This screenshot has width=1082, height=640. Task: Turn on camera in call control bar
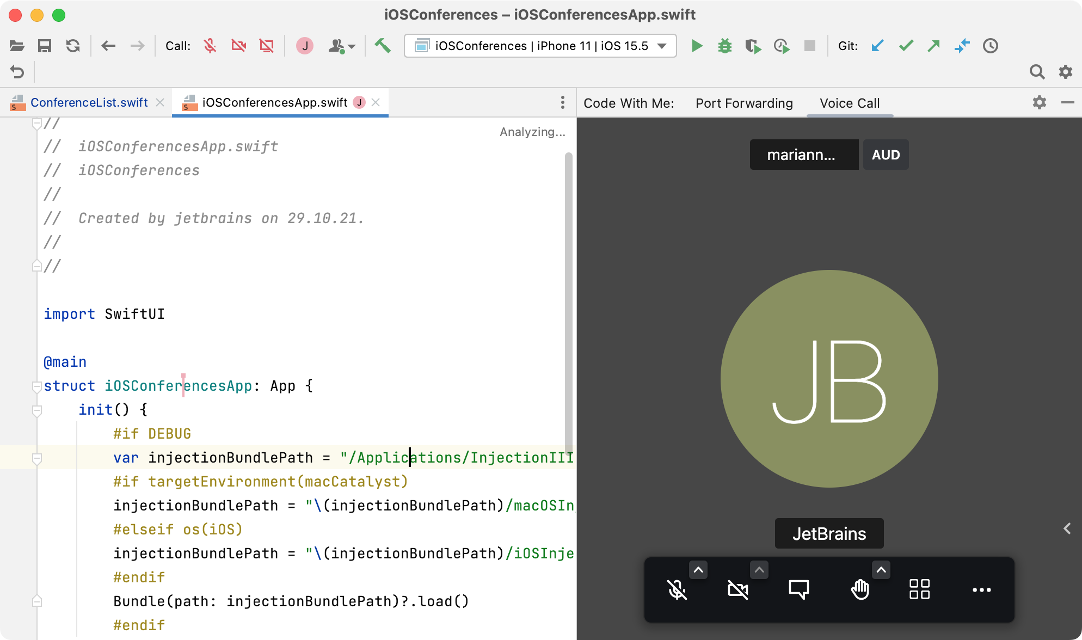(738, 589)
